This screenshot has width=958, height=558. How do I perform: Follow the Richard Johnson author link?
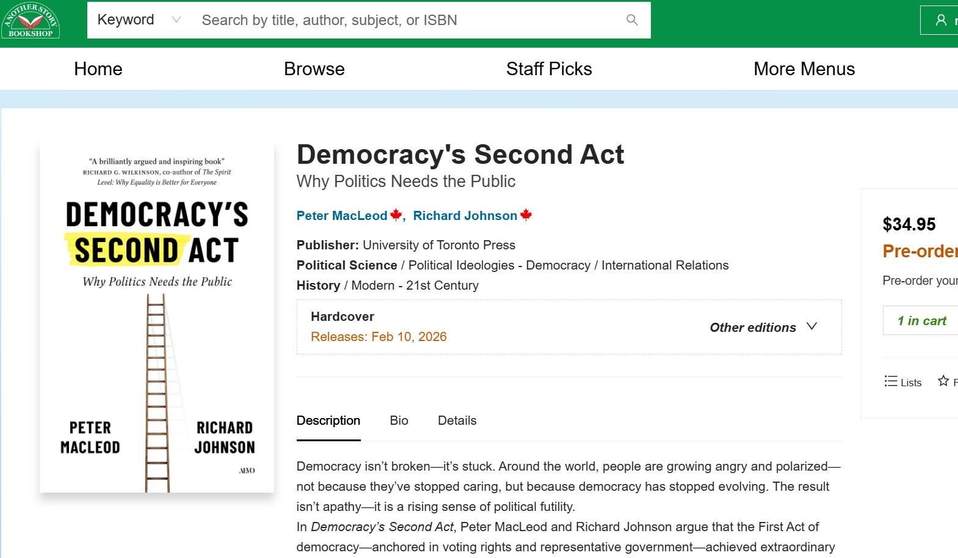[465, 216]
